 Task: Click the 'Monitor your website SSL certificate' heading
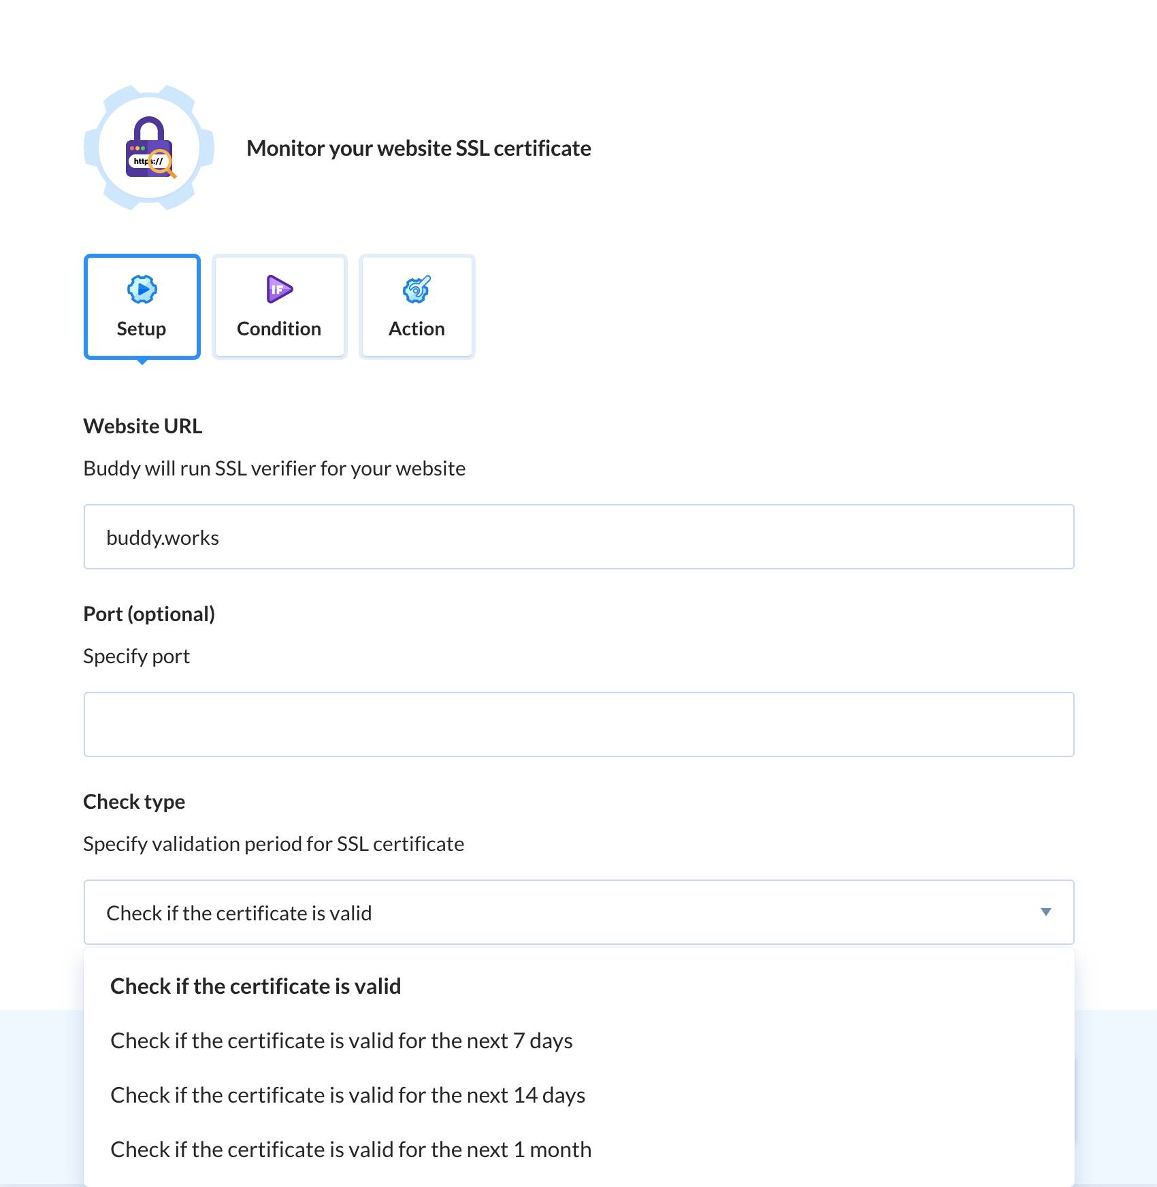[419, 148]
